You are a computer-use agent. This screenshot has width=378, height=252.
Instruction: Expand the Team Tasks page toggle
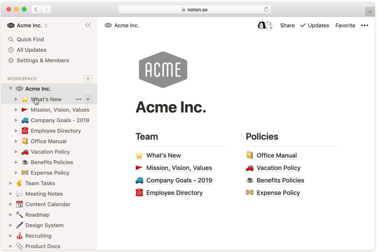point(11,183)
